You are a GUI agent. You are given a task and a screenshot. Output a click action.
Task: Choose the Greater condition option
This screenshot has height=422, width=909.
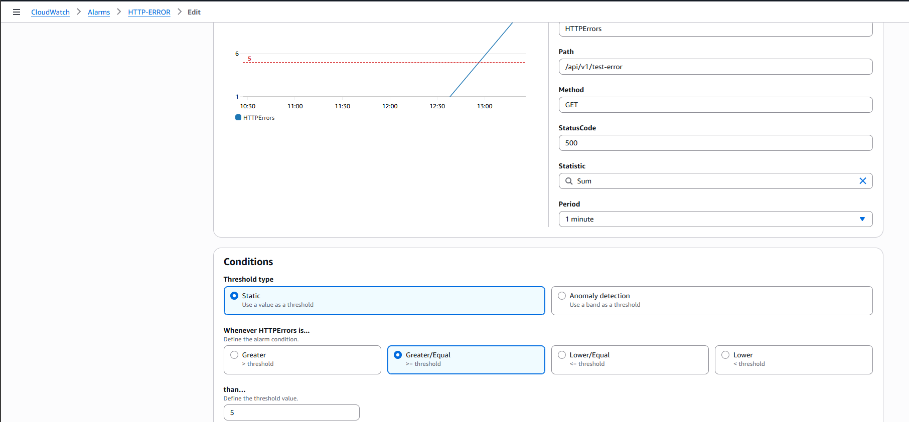click(234, 355)
